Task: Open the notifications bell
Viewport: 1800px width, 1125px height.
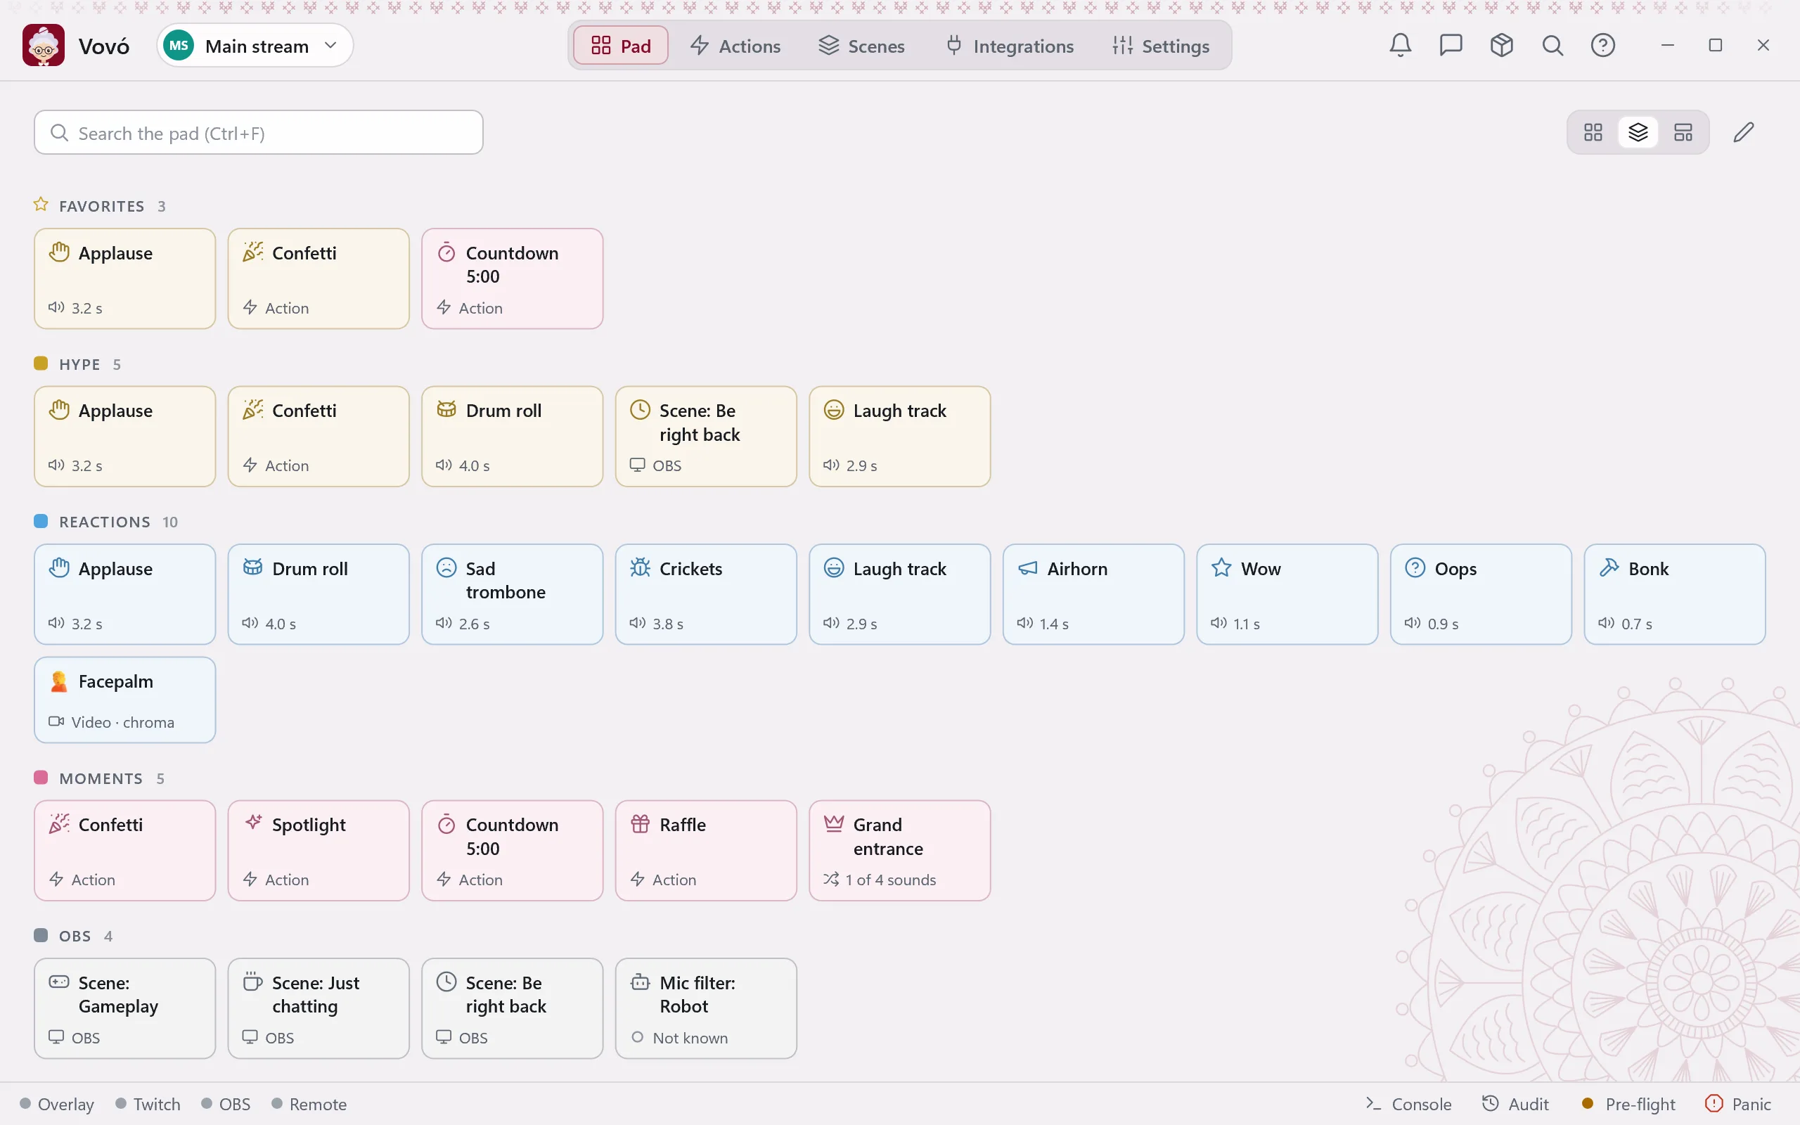Action: pyautogui.click(x=1400, y=46)
